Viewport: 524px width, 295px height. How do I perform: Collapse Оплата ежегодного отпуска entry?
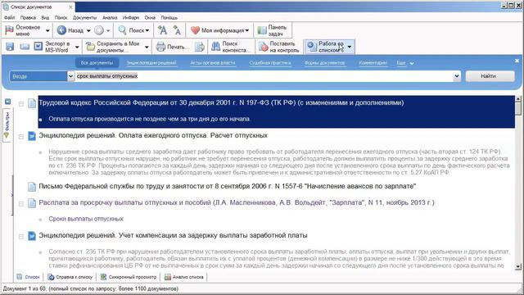click(x=21, y=137)
